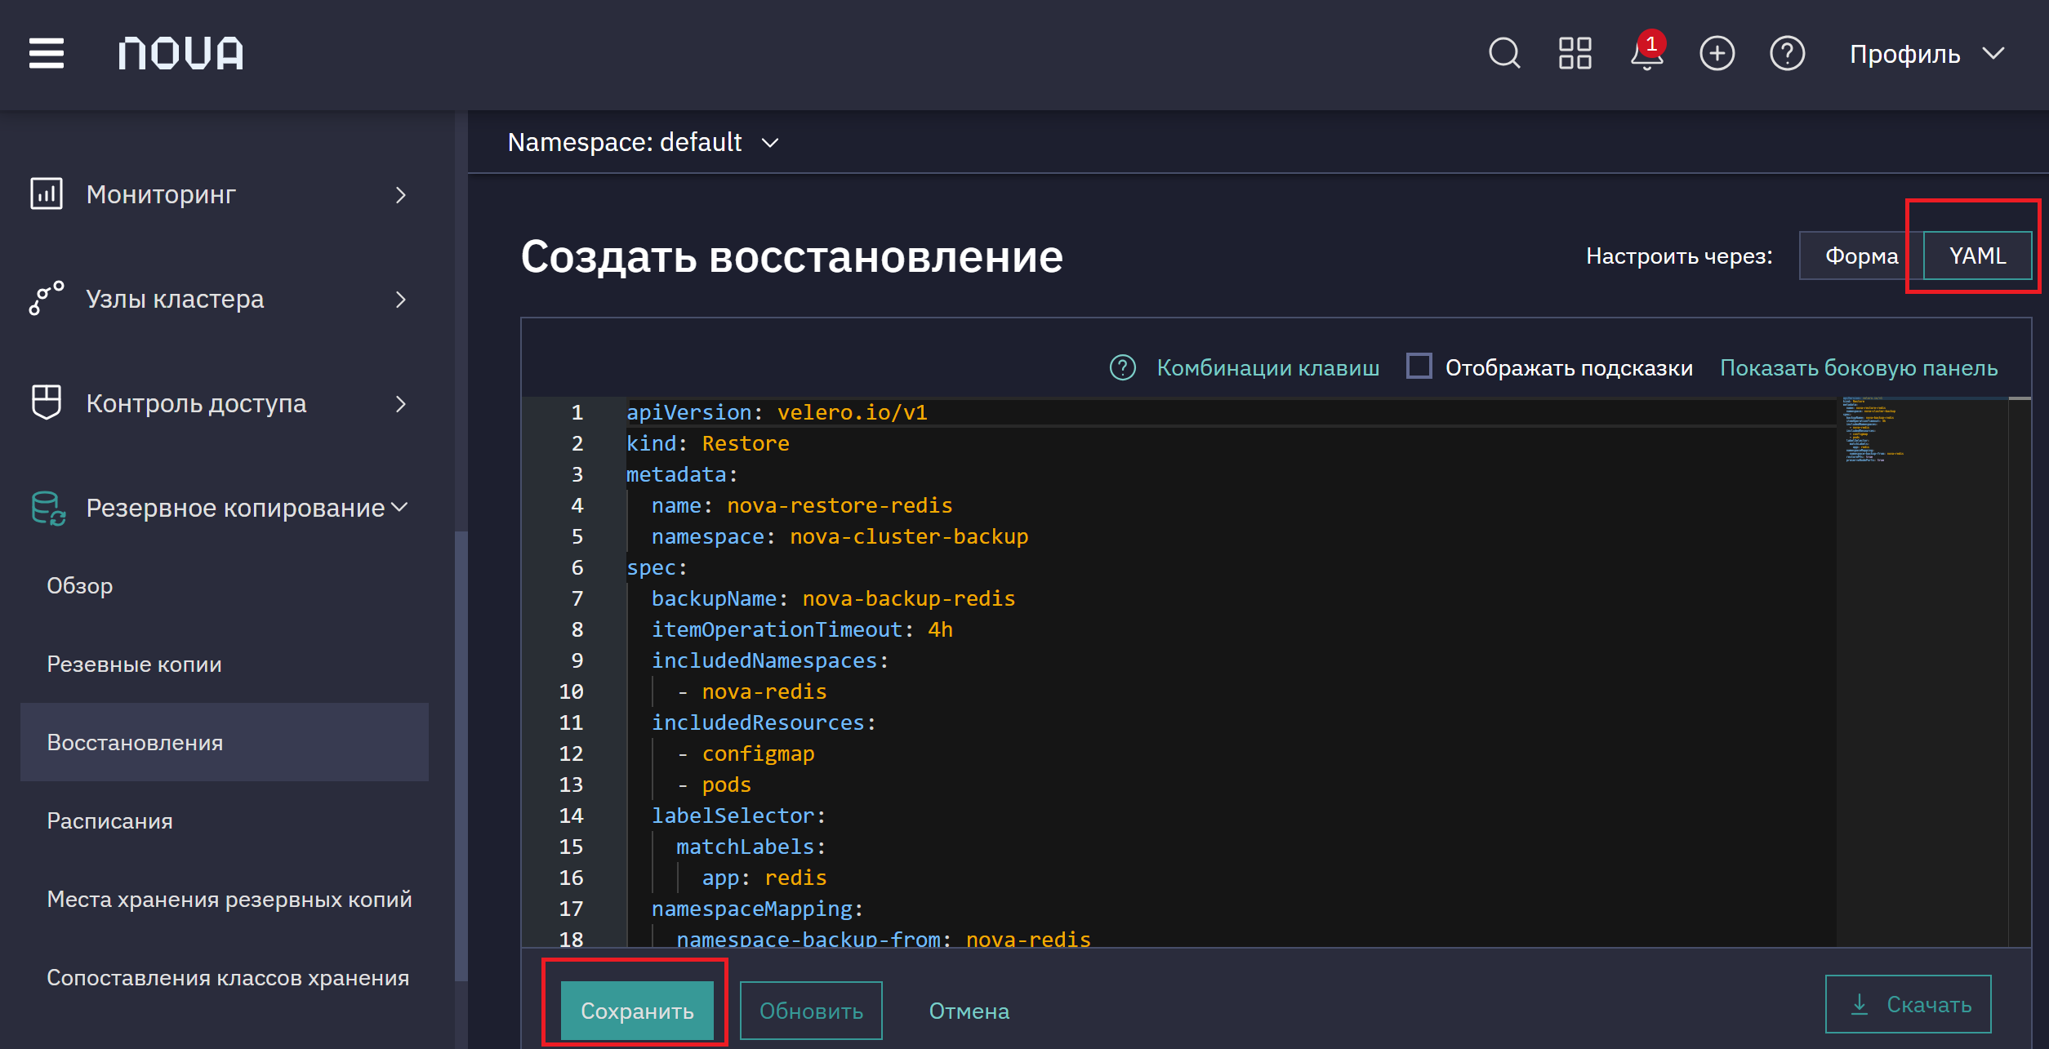Open the Комбинации клавиш link
Viewport: 2049px width, 1049px height.
coord(1267,368)
